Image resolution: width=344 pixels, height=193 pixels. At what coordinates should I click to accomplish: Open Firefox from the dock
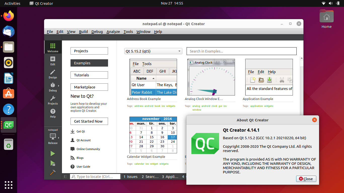pyautogui.click(x=9, y=16)
